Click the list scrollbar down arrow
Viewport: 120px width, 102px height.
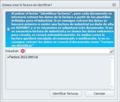(x=112, y=87)
